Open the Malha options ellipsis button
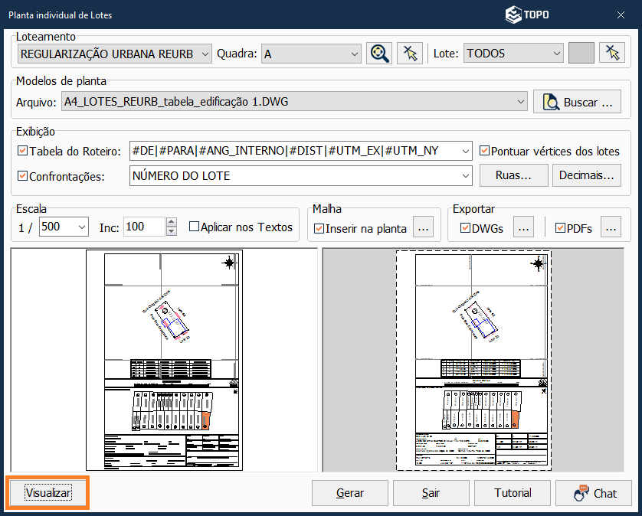 [424, 227]
